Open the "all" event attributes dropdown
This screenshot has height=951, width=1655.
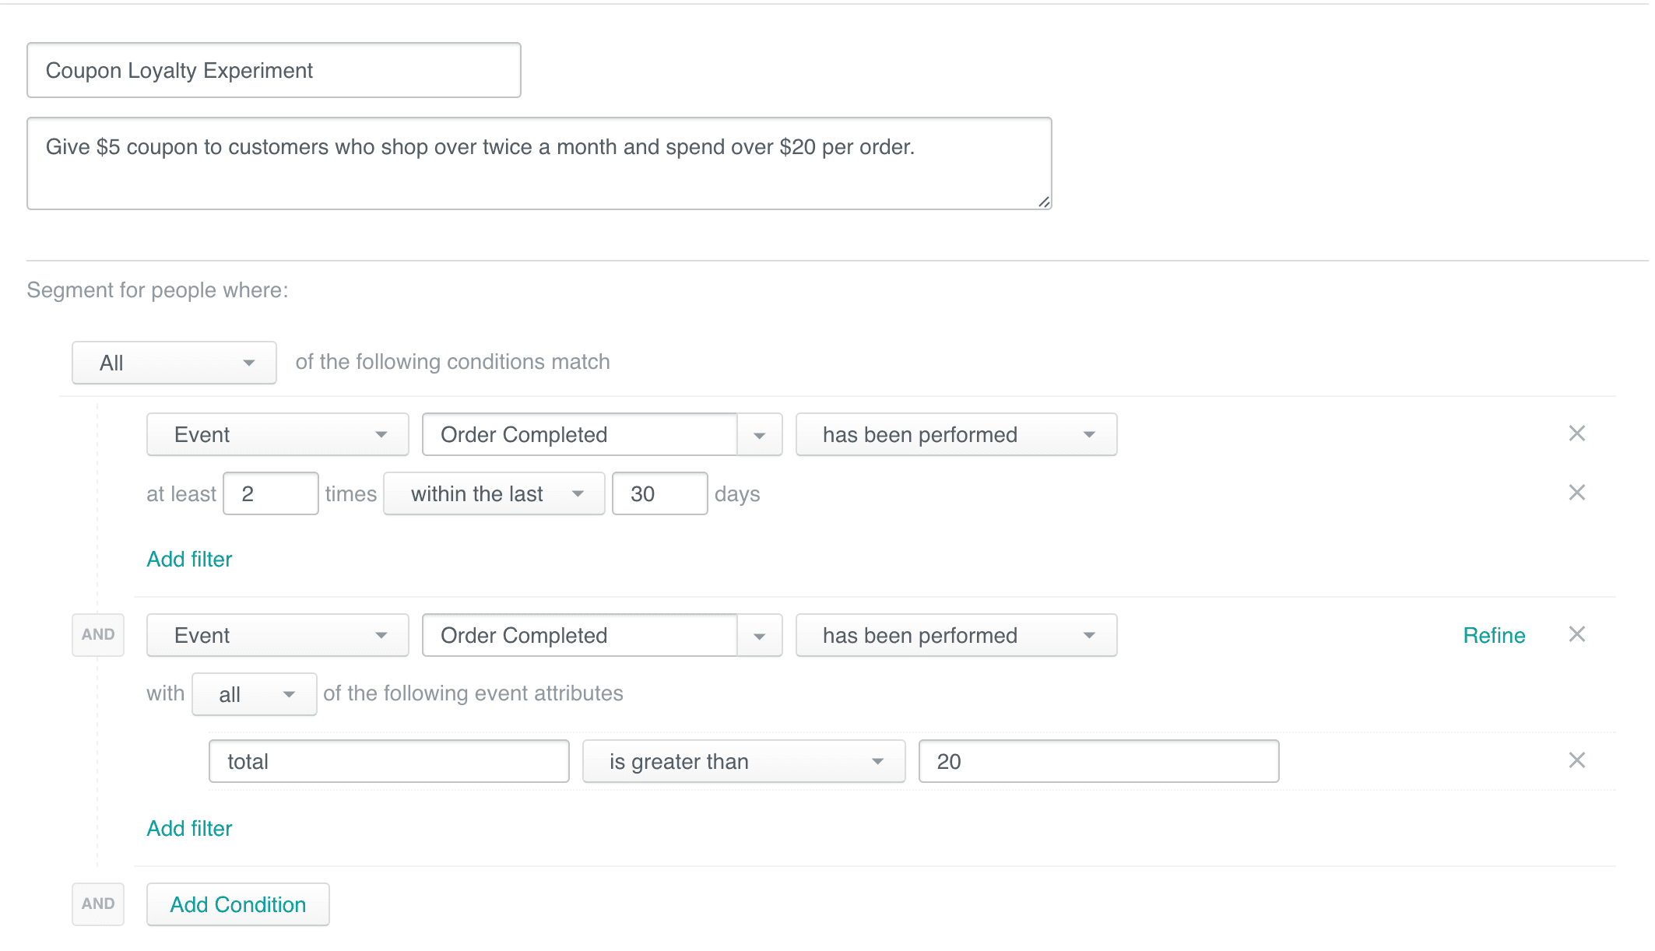[254, 693]
